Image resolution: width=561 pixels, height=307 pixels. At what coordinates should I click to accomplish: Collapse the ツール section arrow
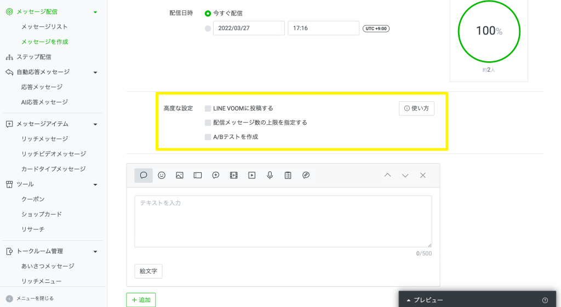pyautogui.click(x=95, y=184)
